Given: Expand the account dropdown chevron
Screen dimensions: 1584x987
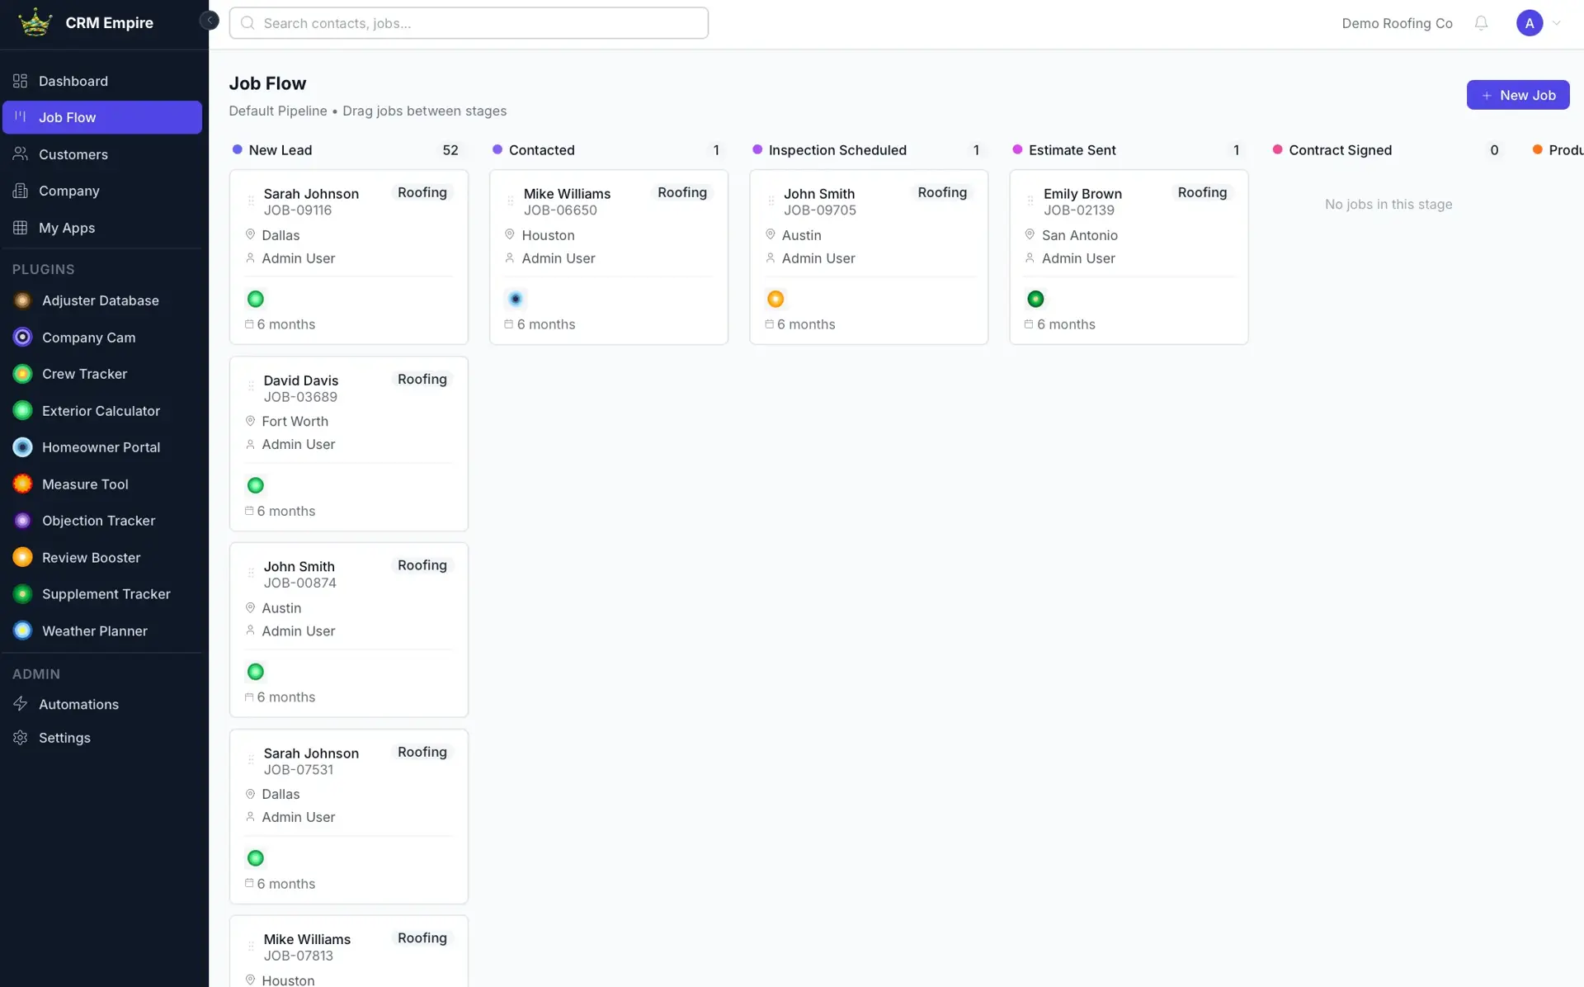Looking at the screenshot, I should point(1557,23).
